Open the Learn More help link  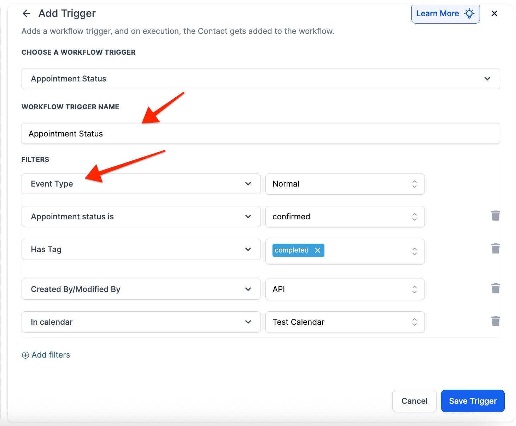[x=445, y=14]
